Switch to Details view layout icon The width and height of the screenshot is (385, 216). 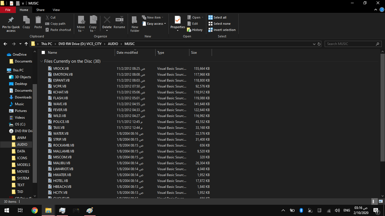coord(374,202)
